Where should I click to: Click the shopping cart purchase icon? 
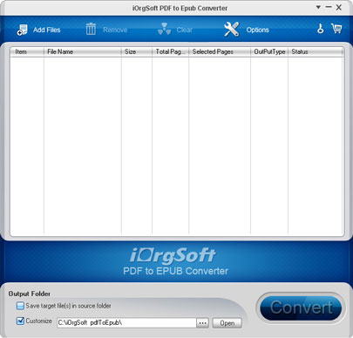point(336,29)
